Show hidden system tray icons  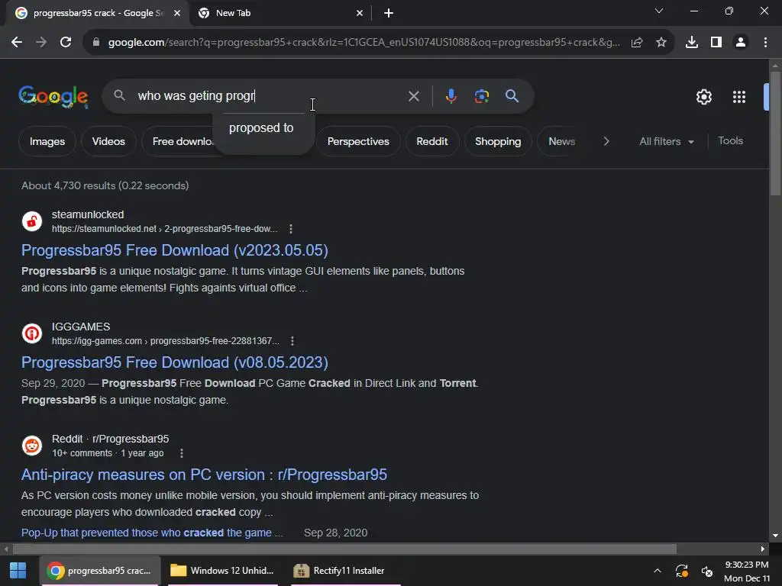pyautogui.click(x=658, y=571)
